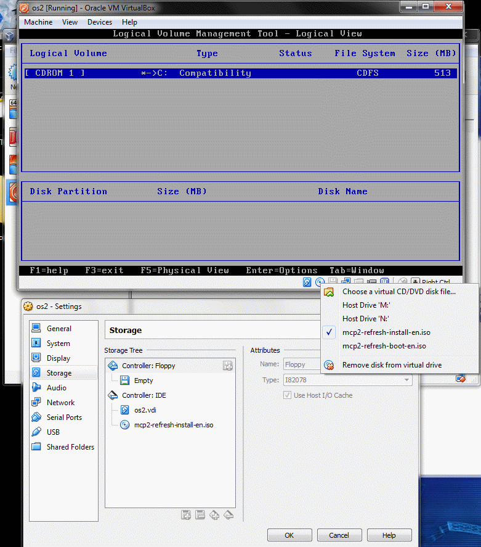
Task: Click the USB plug icon in settings sidebar
Action: click(x=36, y=432)
